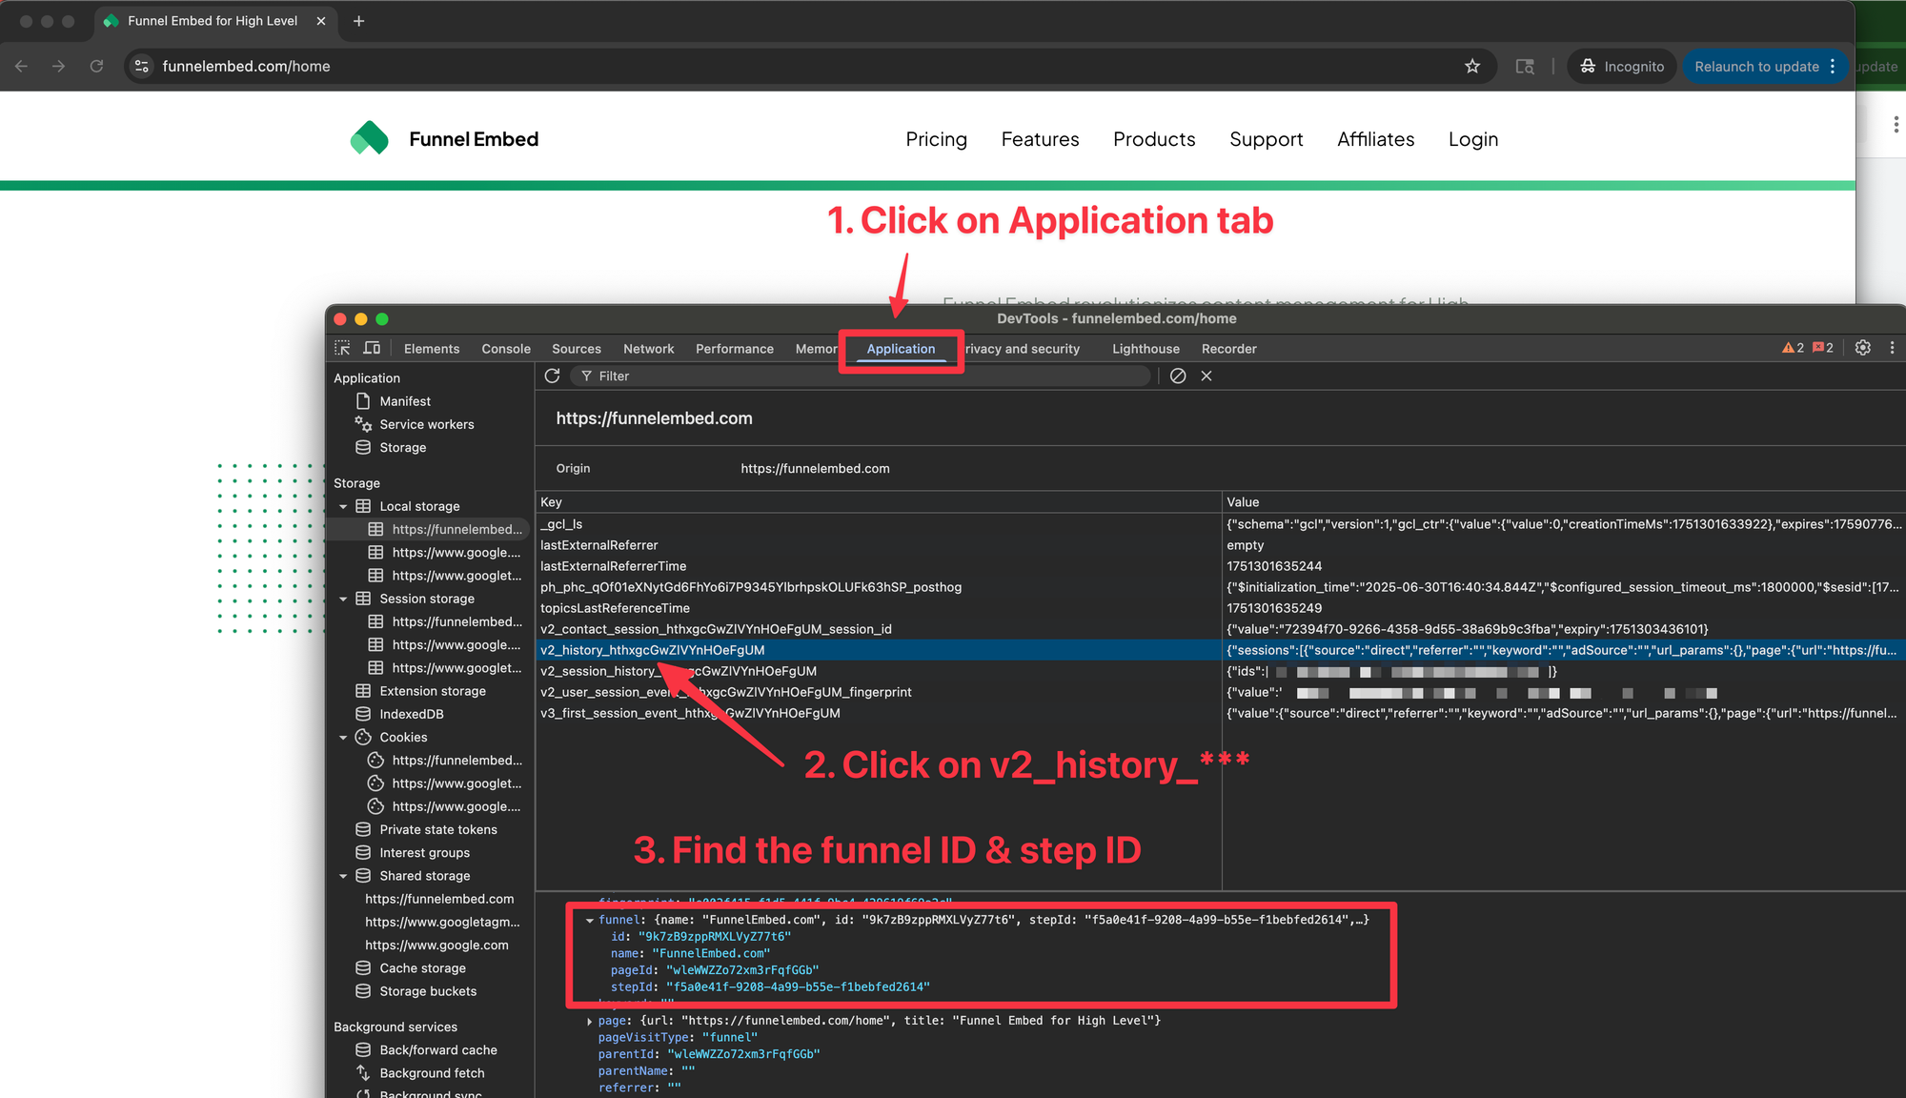Open the Support page link
The image size is (1906, 1098).
[x=1266, y=139]
